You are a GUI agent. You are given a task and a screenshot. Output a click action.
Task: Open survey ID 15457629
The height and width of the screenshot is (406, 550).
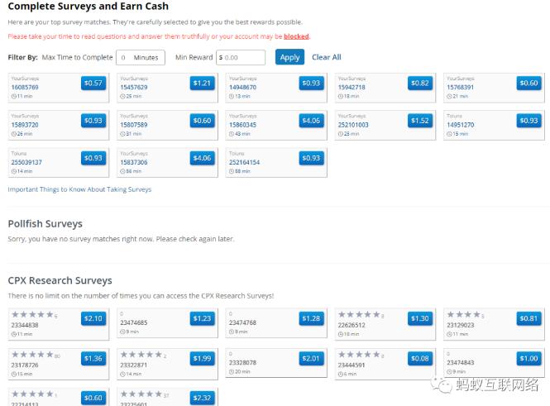134,87
